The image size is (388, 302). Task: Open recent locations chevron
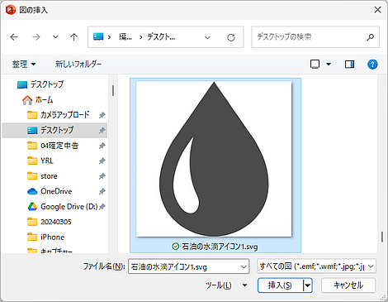pos(55,37)
